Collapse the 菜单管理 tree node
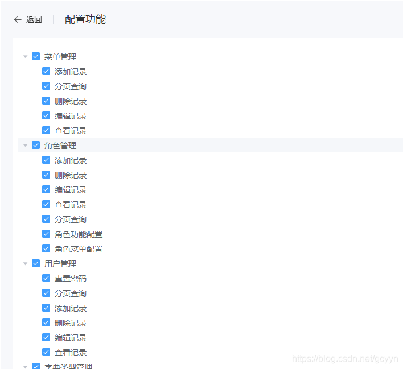This screenshot has height=369, width=403. (x=25, y=56)
